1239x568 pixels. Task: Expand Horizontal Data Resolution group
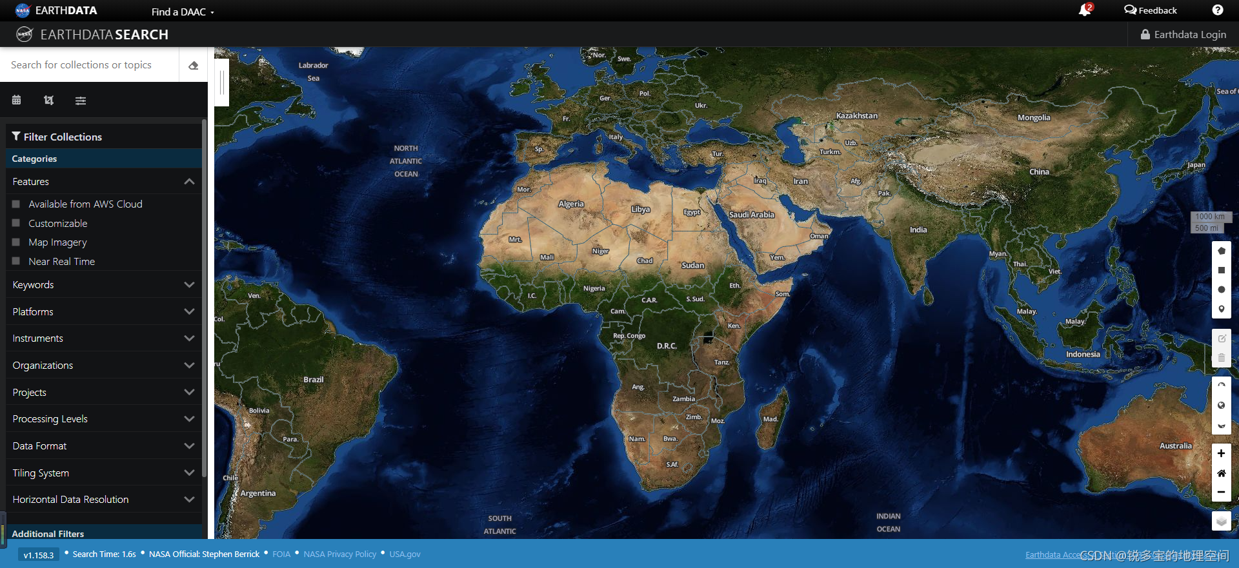point(103,499)
